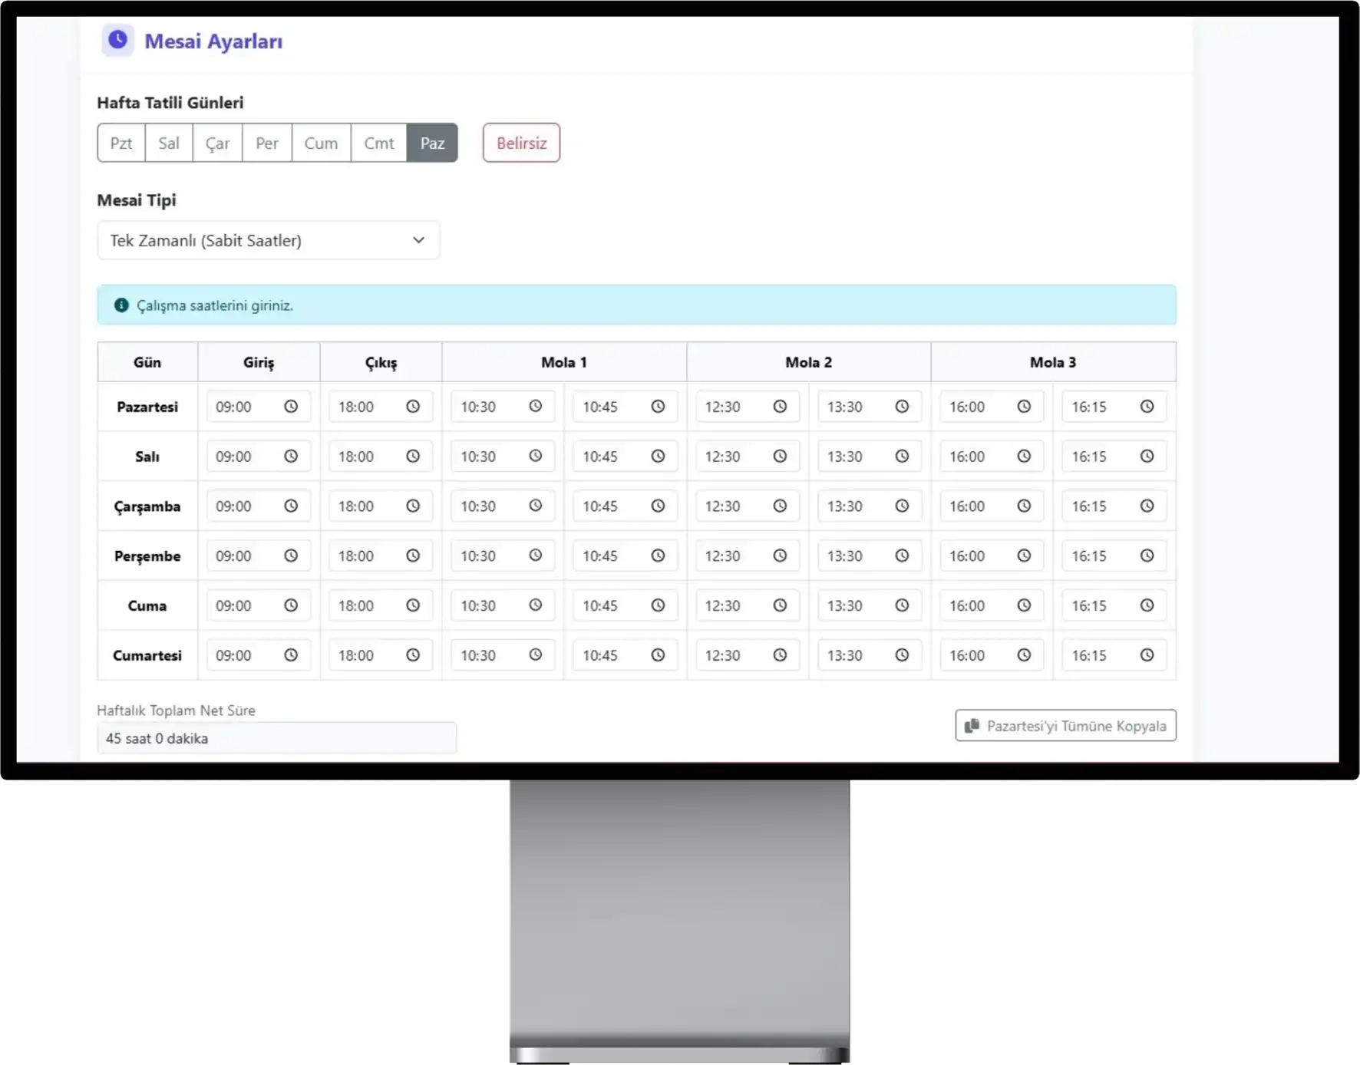Open time picker for Cuma Mola 3 start

(1024, 605)
